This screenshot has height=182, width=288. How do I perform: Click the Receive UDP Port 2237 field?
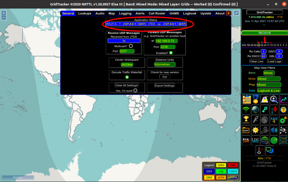[127, 51]
